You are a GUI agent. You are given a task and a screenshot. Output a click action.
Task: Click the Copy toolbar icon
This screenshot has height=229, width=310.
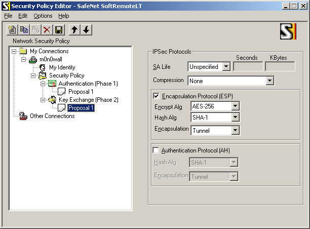(24, 30)
